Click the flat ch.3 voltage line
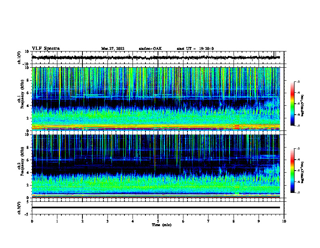Image resolution: width=320 pixels, height=248 pixels. pyautogui.click(x=156, y=207)
